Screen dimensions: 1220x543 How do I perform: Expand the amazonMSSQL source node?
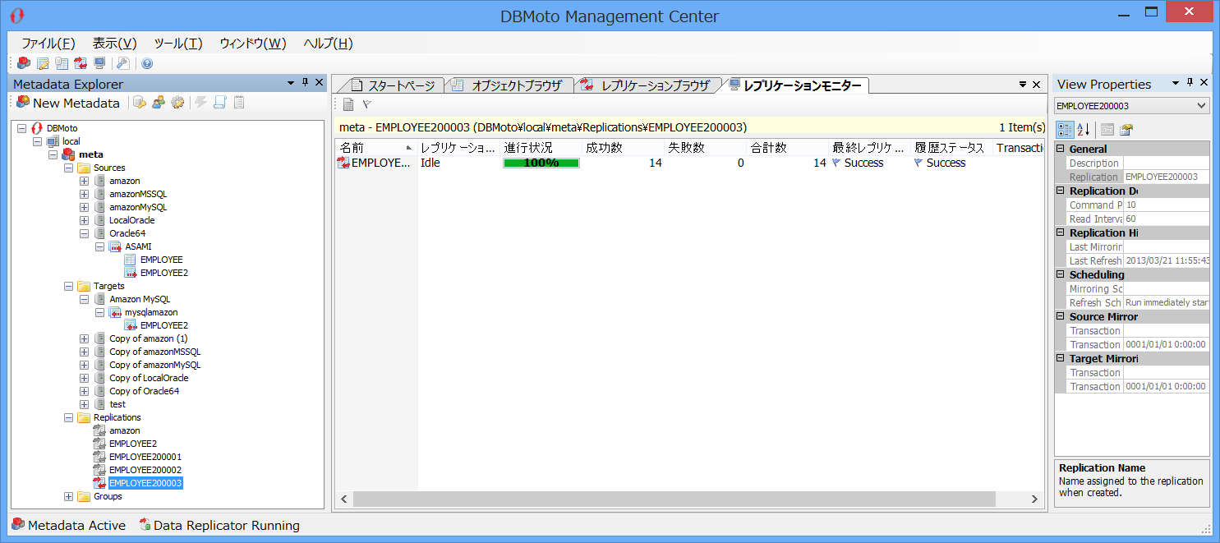coord(84,194)
